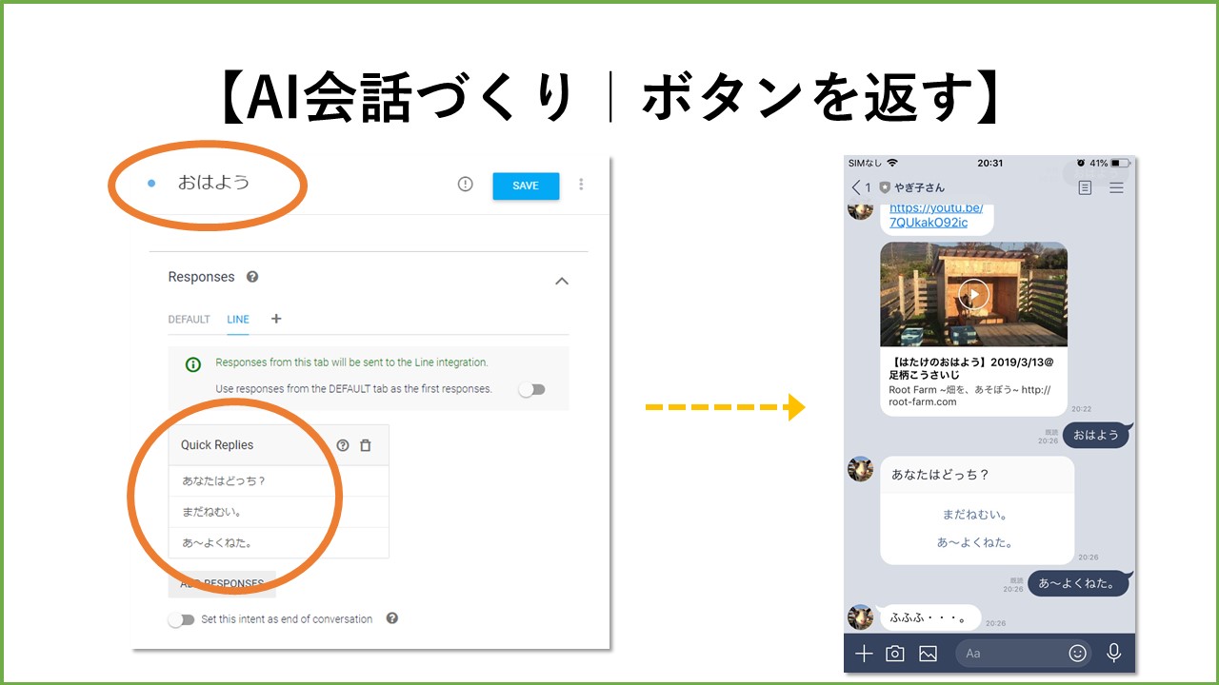Add a new platform tab with plus icon
The image size is (1219, 685).
tap(276, 319)
